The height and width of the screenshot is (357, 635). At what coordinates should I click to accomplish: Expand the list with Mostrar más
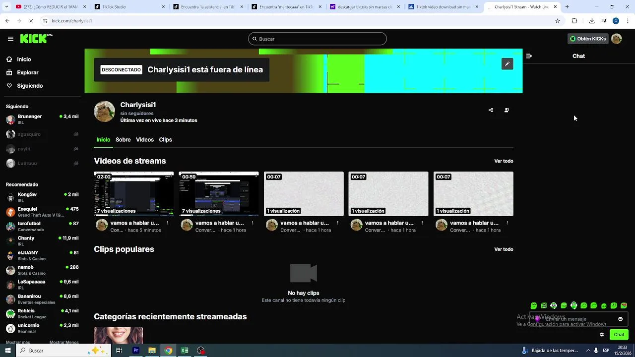click(18, 342)
